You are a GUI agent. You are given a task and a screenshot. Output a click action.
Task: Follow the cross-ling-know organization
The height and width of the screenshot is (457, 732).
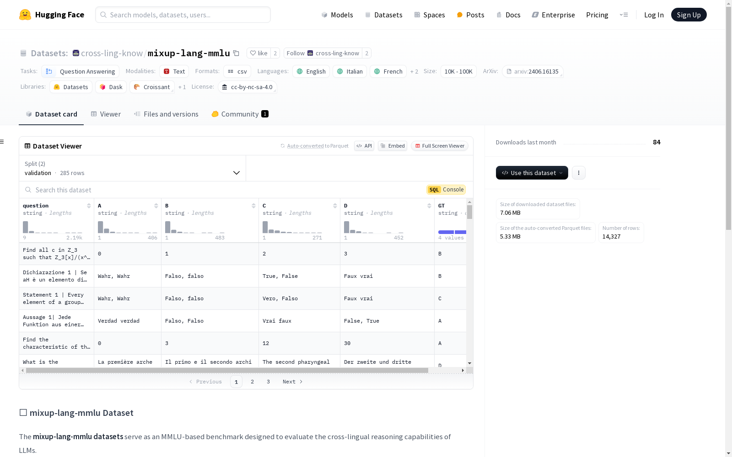[323, 53]
